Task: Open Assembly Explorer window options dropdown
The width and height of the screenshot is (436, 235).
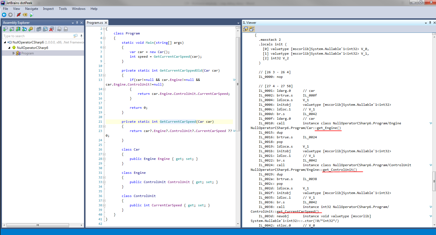Action: click(x=73, y=23)
